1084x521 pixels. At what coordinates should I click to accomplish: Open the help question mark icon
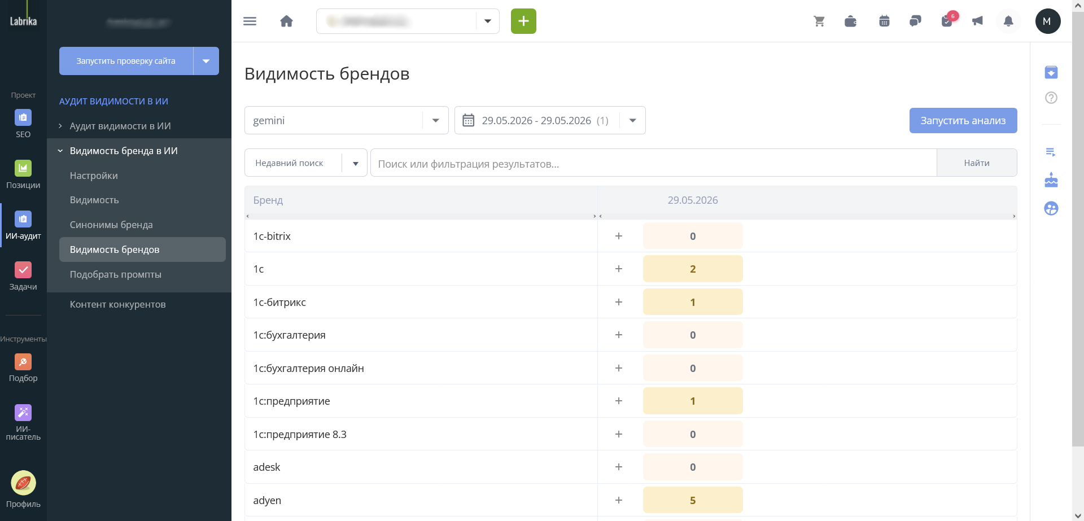1051,98
